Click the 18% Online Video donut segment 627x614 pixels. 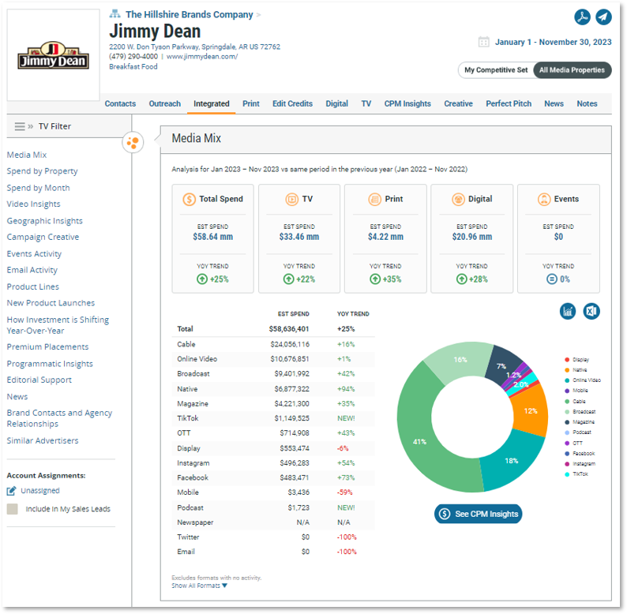(511, 461)
